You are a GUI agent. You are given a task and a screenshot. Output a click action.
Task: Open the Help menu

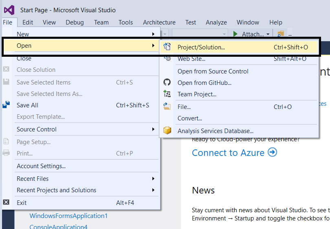coord(276,22)
